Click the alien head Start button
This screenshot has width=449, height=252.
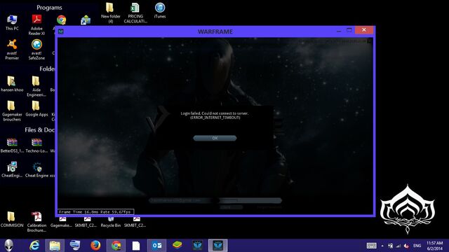[9, 246]
